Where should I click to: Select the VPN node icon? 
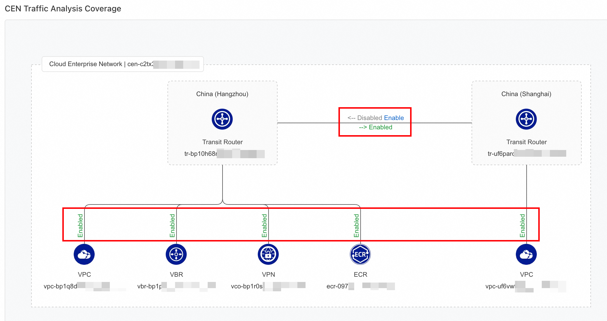point(268,254)
